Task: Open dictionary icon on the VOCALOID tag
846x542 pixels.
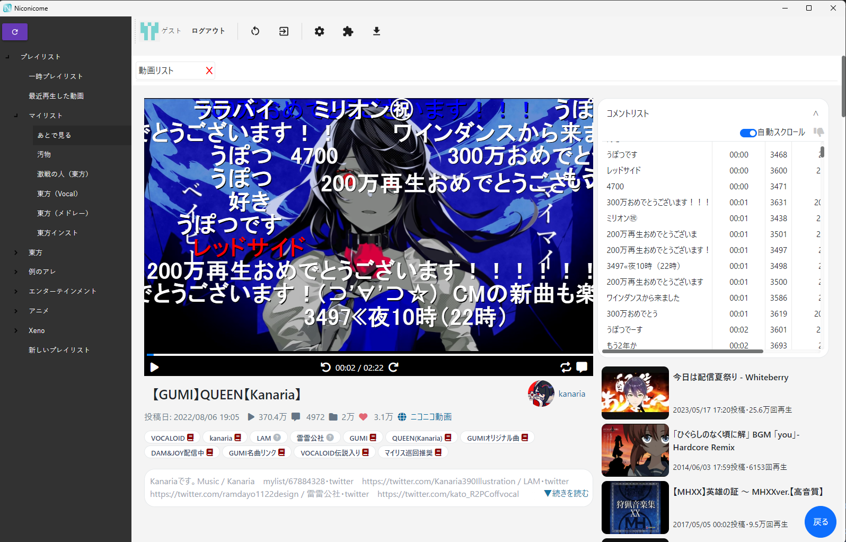Action: pyautogui.click(x=190, y=438)
